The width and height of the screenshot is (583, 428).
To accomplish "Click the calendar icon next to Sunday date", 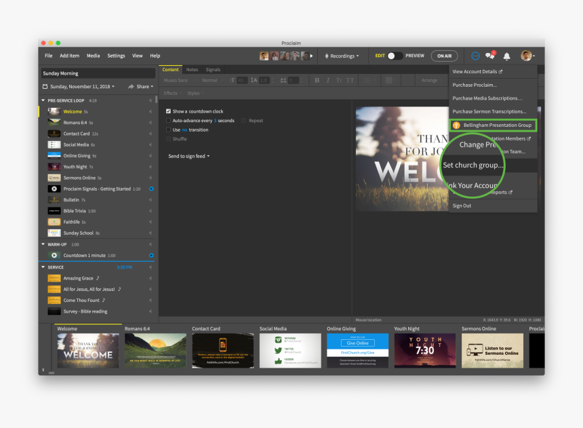I will click(x=45, y=86).
